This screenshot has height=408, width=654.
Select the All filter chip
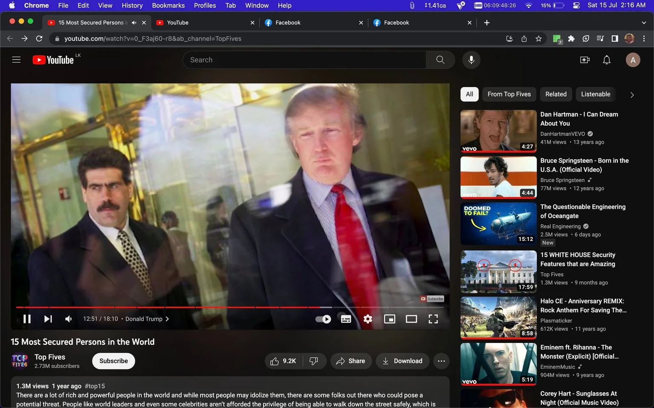pyautogui.click(x=470, y=94)
